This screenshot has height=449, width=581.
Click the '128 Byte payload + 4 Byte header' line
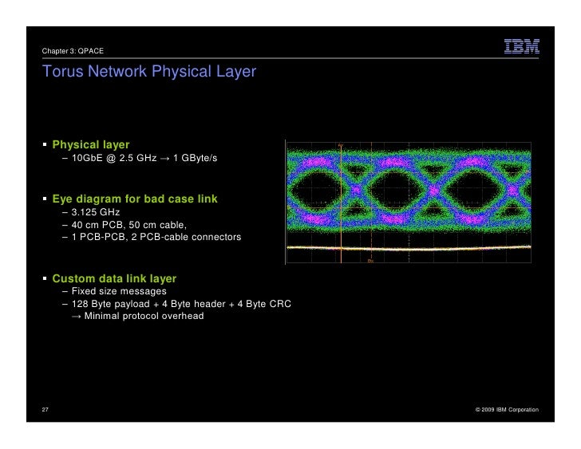[x=181, y=304]
